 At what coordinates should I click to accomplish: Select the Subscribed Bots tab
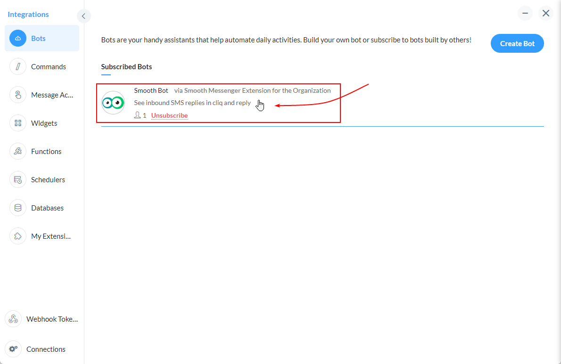[126, 67]
